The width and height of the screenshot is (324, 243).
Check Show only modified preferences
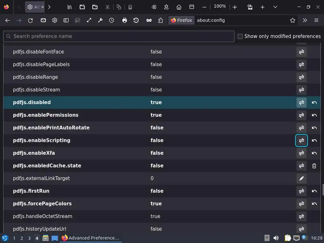point(240,36)
